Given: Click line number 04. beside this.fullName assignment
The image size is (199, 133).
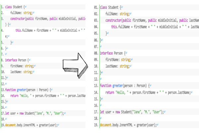Looking at the screenshot, I should pos(96,27).
